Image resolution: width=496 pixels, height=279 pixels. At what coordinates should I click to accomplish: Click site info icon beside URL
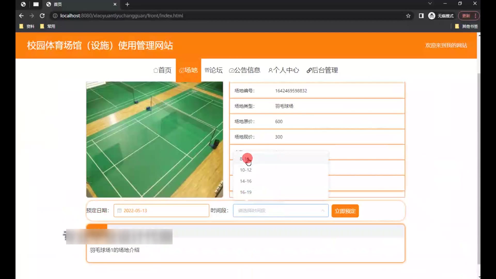55,16
